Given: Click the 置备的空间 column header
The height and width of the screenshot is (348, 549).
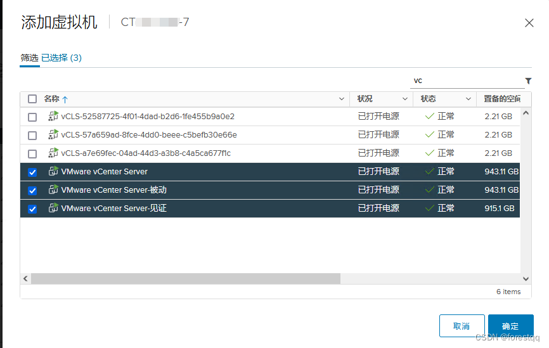Looking at the screenshot, I should click(502, 99).
